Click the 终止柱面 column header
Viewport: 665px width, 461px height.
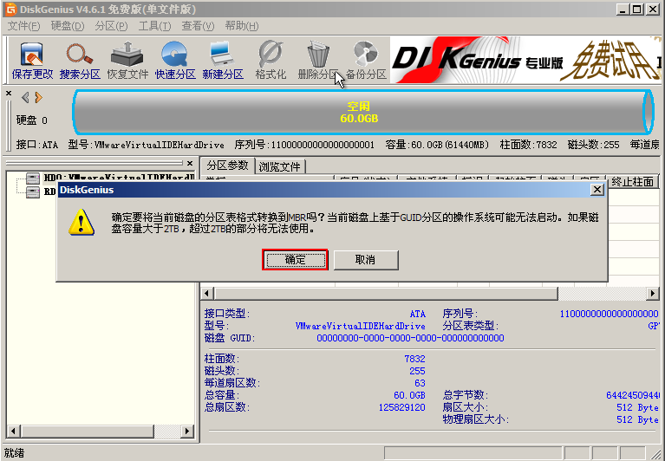click(632, 181)
